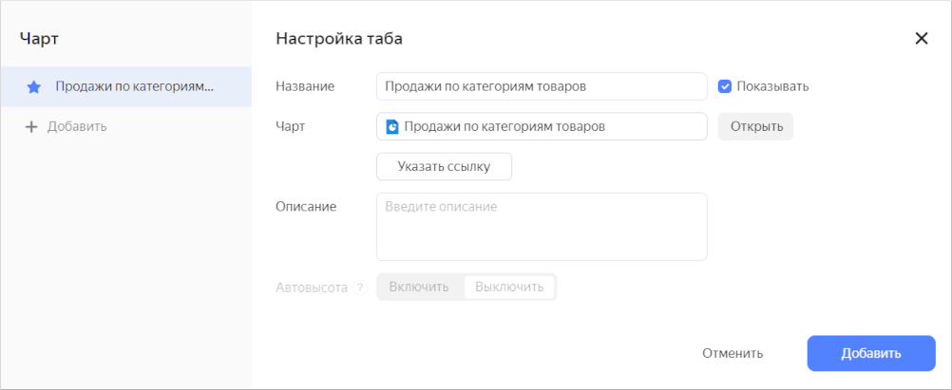Click the Описание field label
Image resolution: width=952 pixels, height=390 pixels.
pyautogui.click(x=306, y=206)
